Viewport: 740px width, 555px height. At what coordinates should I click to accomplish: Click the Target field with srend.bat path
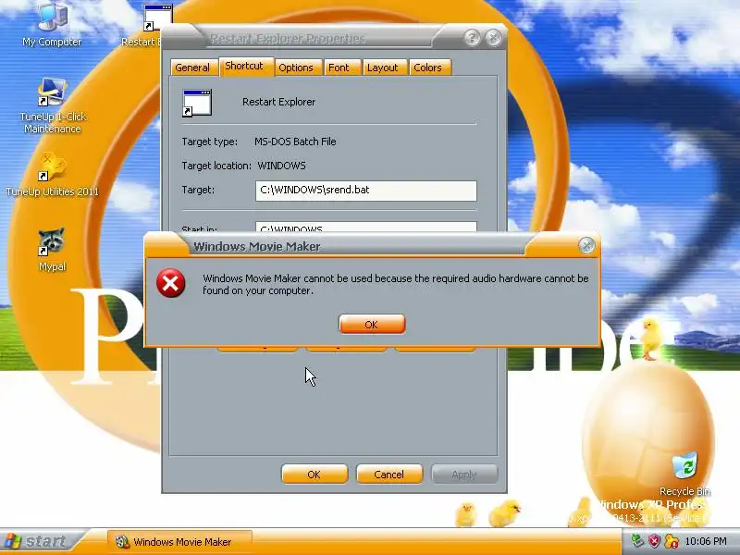click(366, 191)
